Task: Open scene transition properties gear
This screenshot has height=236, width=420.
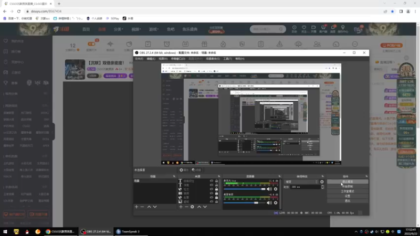Action: (322, 181)
